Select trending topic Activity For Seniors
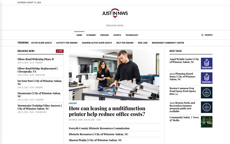 pyautogui.click(x=67, y=43)
